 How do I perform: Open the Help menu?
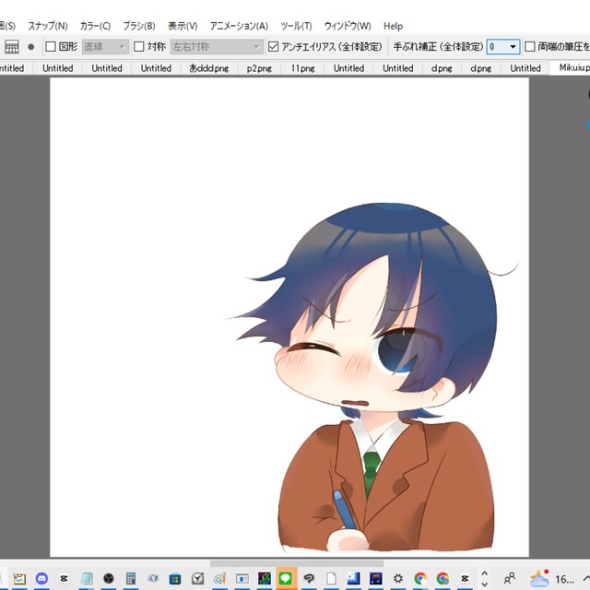(x=393, y=26)
